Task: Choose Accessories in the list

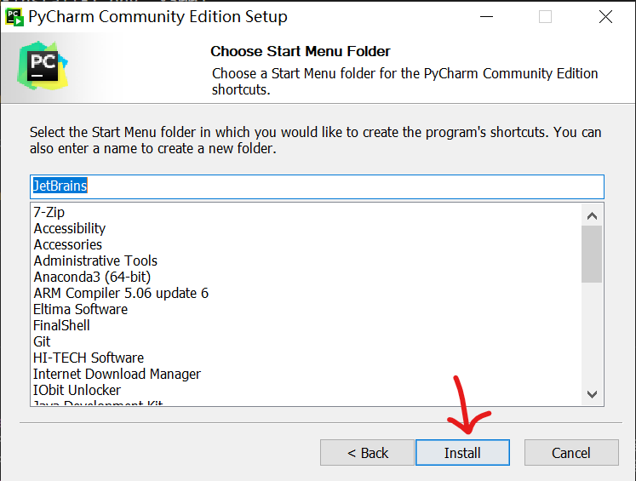Action: [x=68, y=244]
